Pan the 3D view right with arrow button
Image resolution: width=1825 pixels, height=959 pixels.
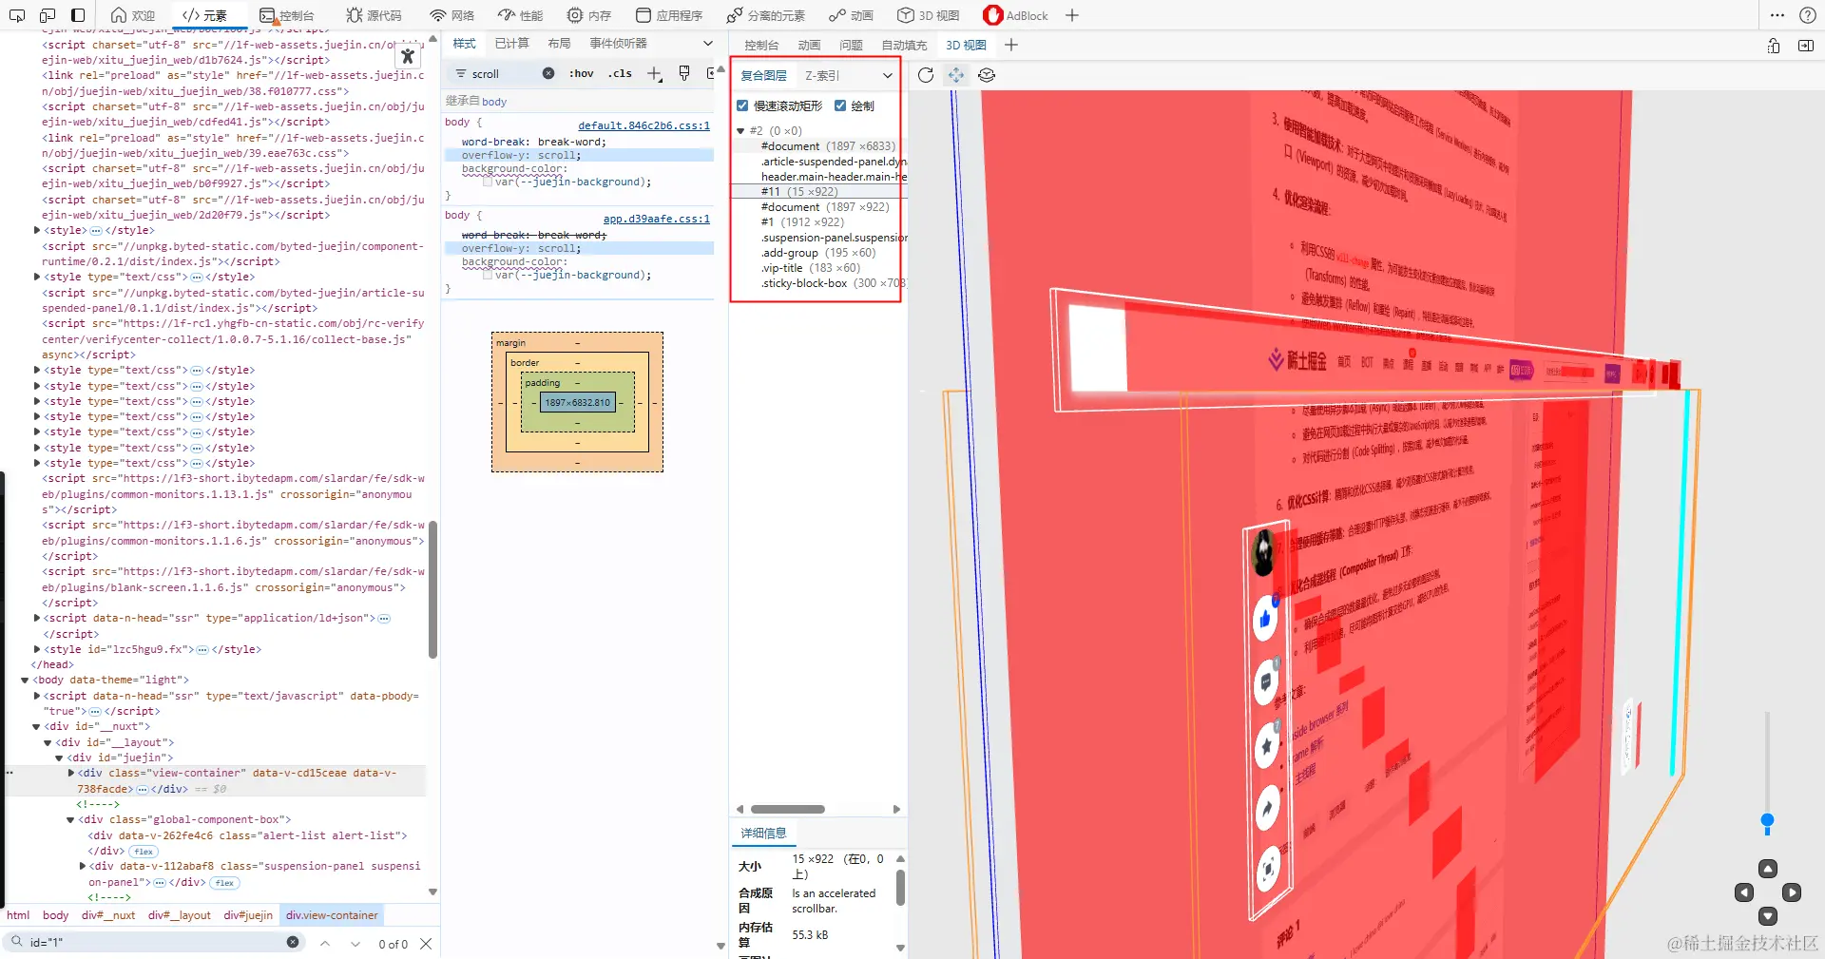1792,892
